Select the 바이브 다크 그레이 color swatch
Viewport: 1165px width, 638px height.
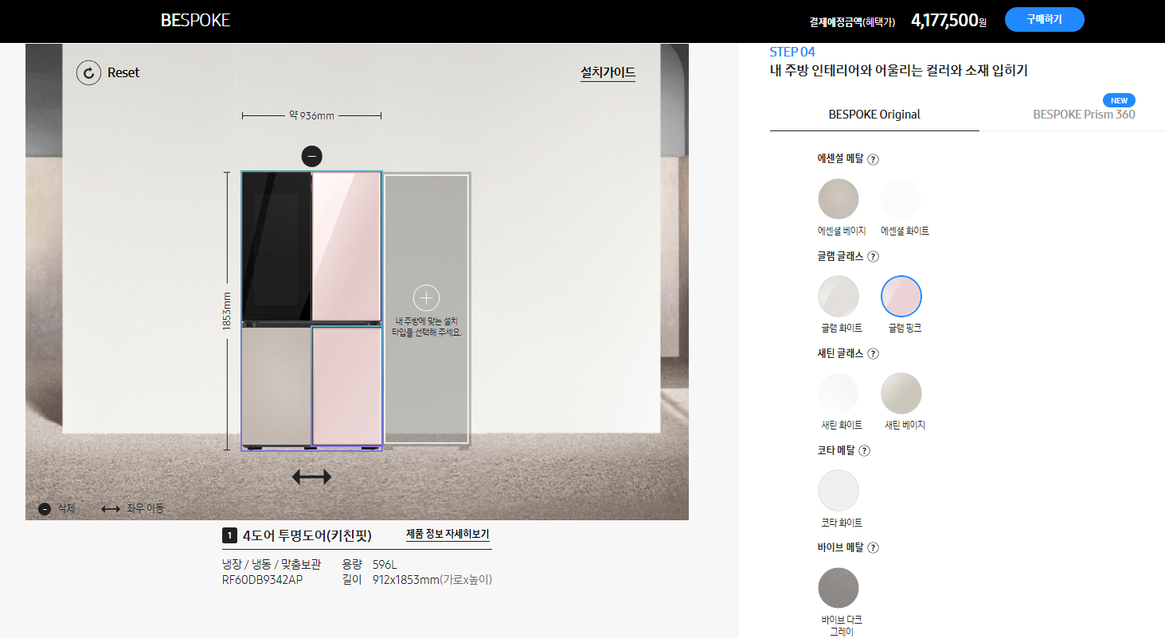(839, 588)
